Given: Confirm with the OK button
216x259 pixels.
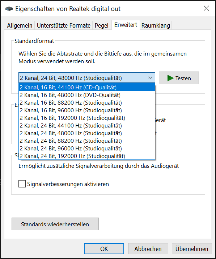Looking at the screenshot, I should [x=104, y=248].
